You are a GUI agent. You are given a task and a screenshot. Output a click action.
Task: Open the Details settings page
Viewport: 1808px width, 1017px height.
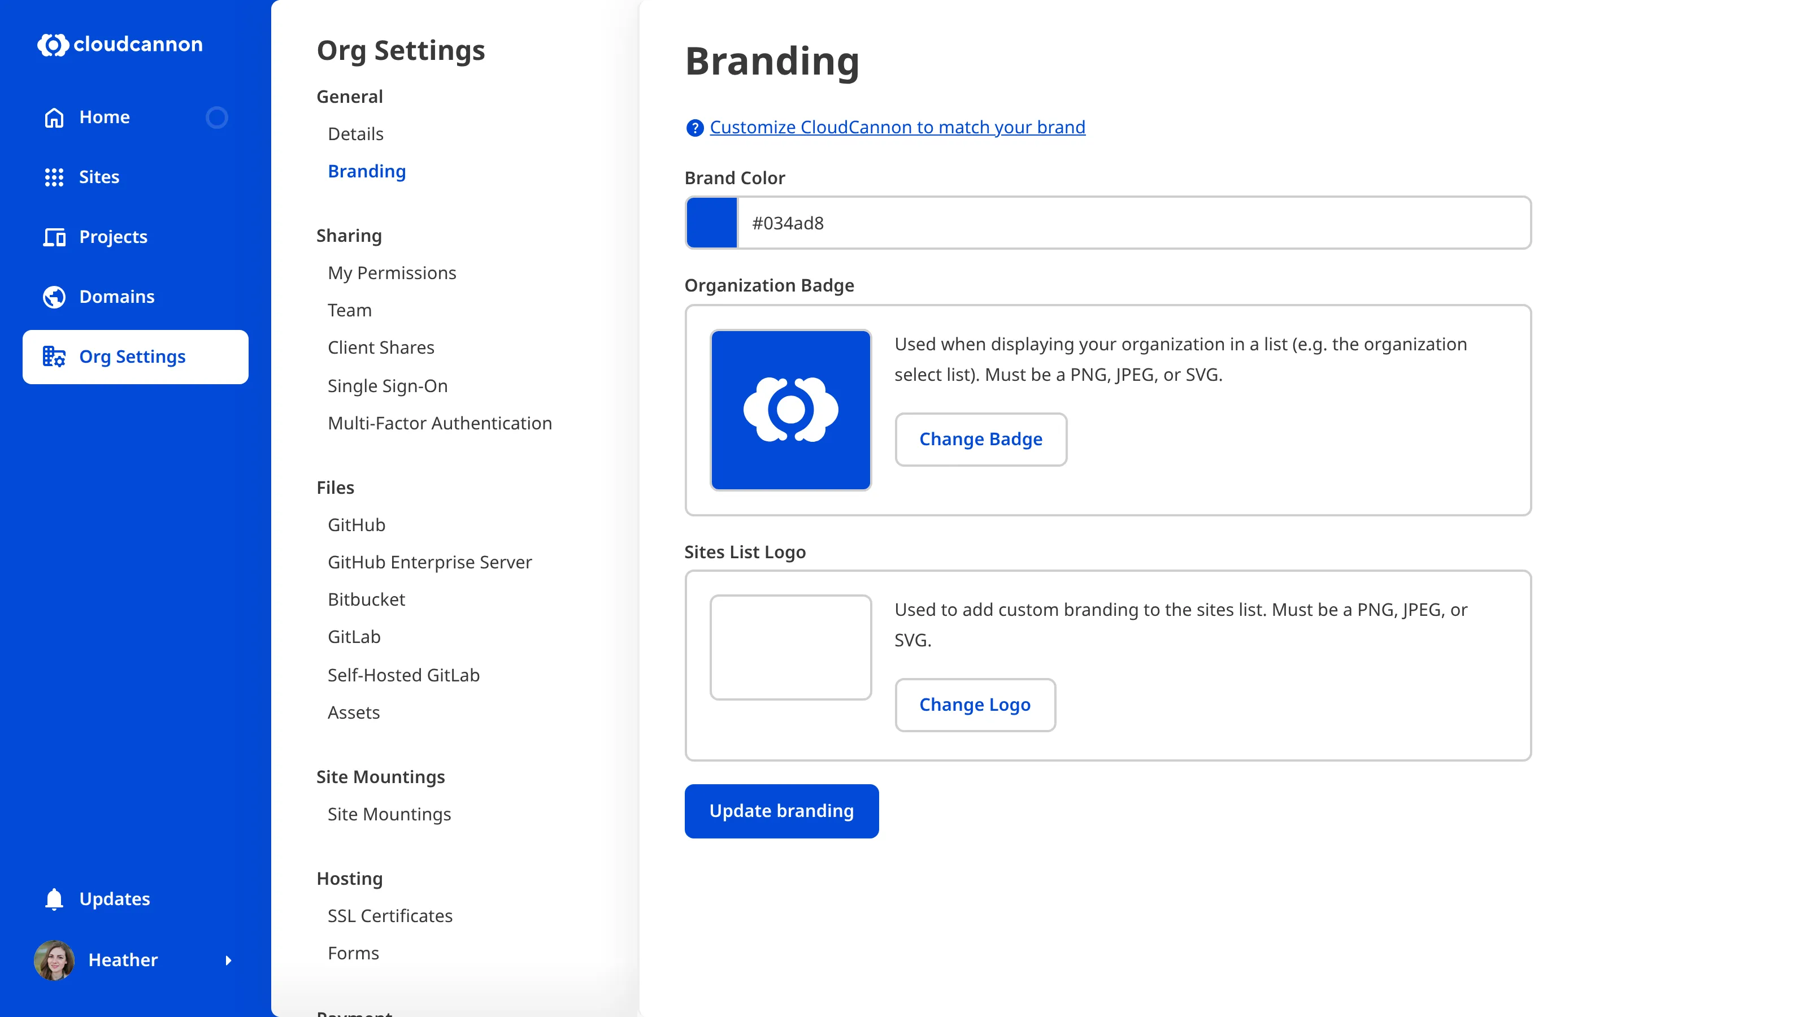point(355,133)
